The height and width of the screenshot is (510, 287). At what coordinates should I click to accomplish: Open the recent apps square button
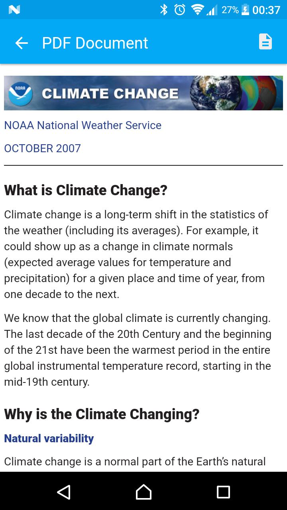223,492
